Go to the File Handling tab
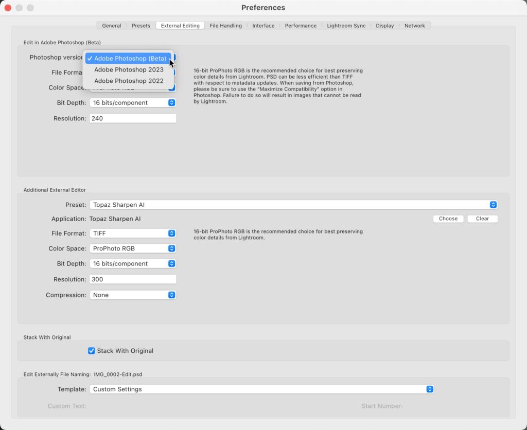The width and height of the screenshot is (527, 430). coord(225,26)
